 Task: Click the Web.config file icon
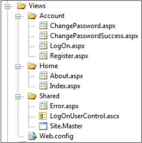33,136
